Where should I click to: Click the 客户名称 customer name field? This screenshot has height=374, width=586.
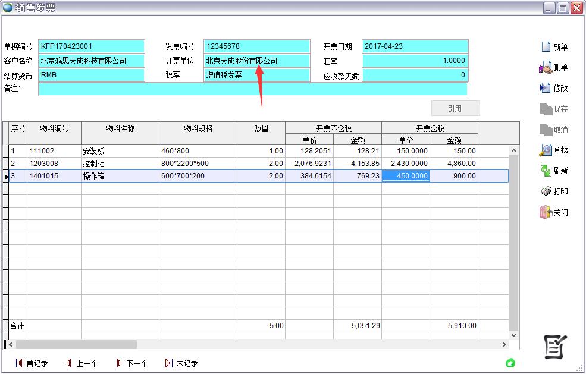click(x=92, y=61)
